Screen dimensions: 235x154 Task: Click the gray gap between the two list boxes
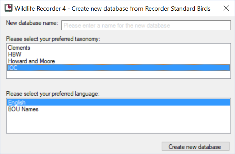click(119, 85)
